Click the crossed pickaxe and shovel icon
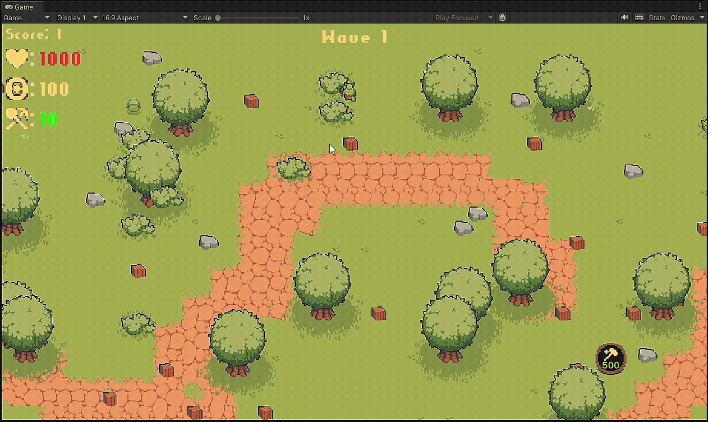 [x=17, y=119]
